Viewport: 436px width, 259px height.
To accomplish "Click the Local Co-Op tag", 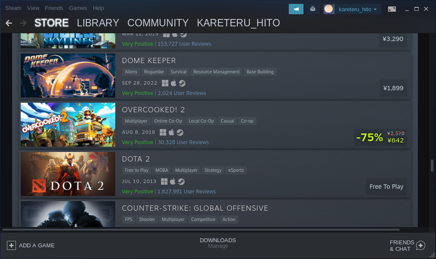I will [x=201, y=121].
